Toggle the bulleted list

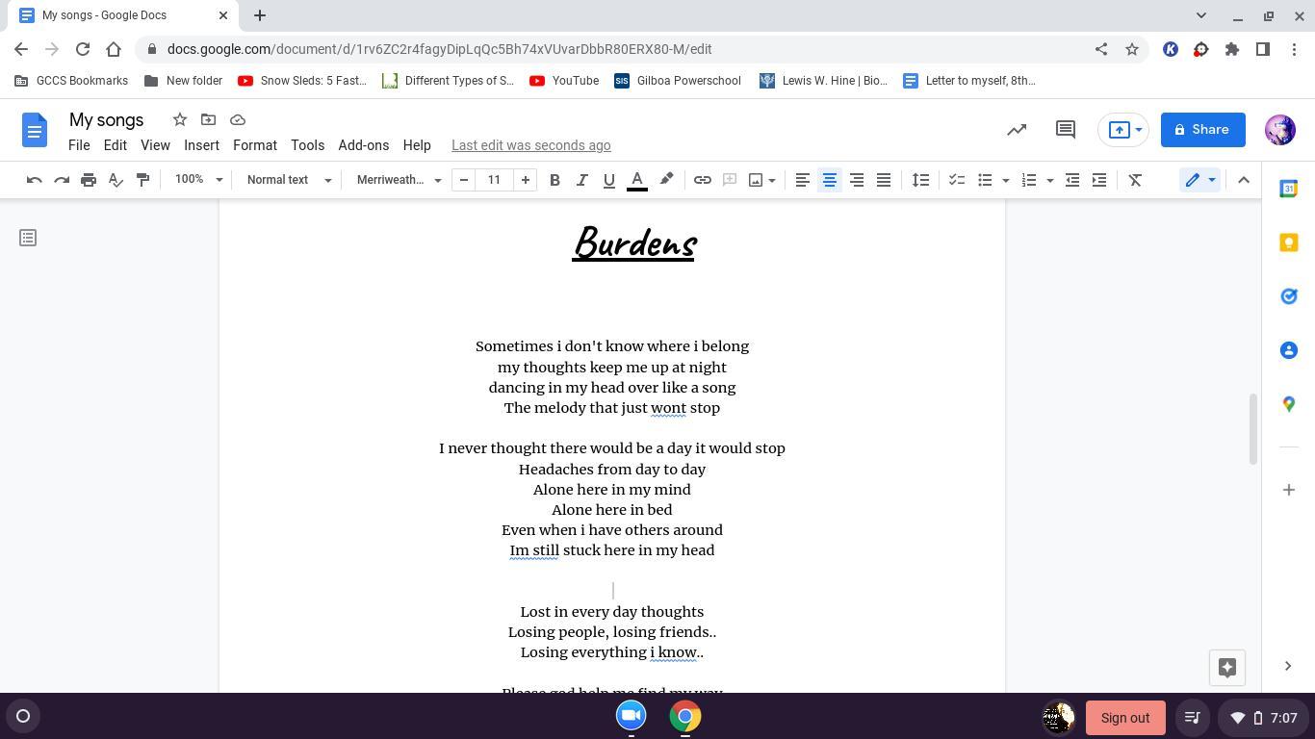click(985, 180)
